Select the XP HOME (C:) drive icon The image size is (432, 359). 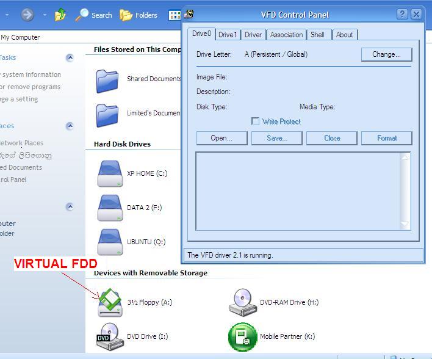coord(110,173)
